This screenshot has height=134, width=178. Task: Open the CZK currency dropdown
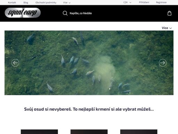point(127,2)
